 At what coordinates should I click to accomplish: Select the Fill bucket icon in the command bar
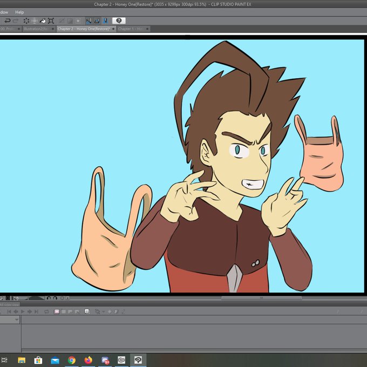point(43,21)
